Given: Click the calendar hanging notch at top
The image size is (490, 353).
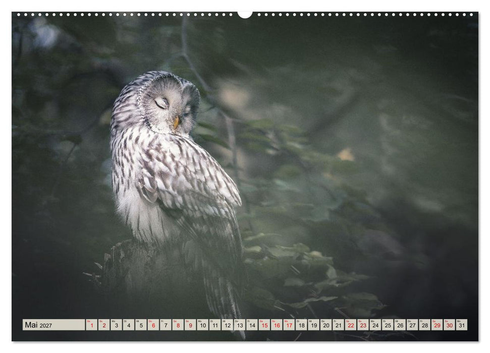Looking at the screenshot, I should 245,15.
